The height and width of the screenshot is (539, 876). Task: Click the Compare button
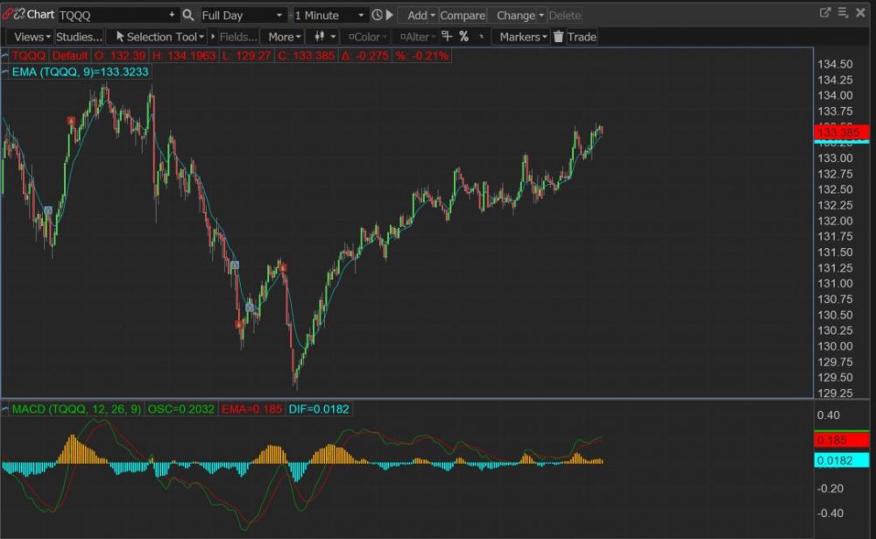pos(463,15)
